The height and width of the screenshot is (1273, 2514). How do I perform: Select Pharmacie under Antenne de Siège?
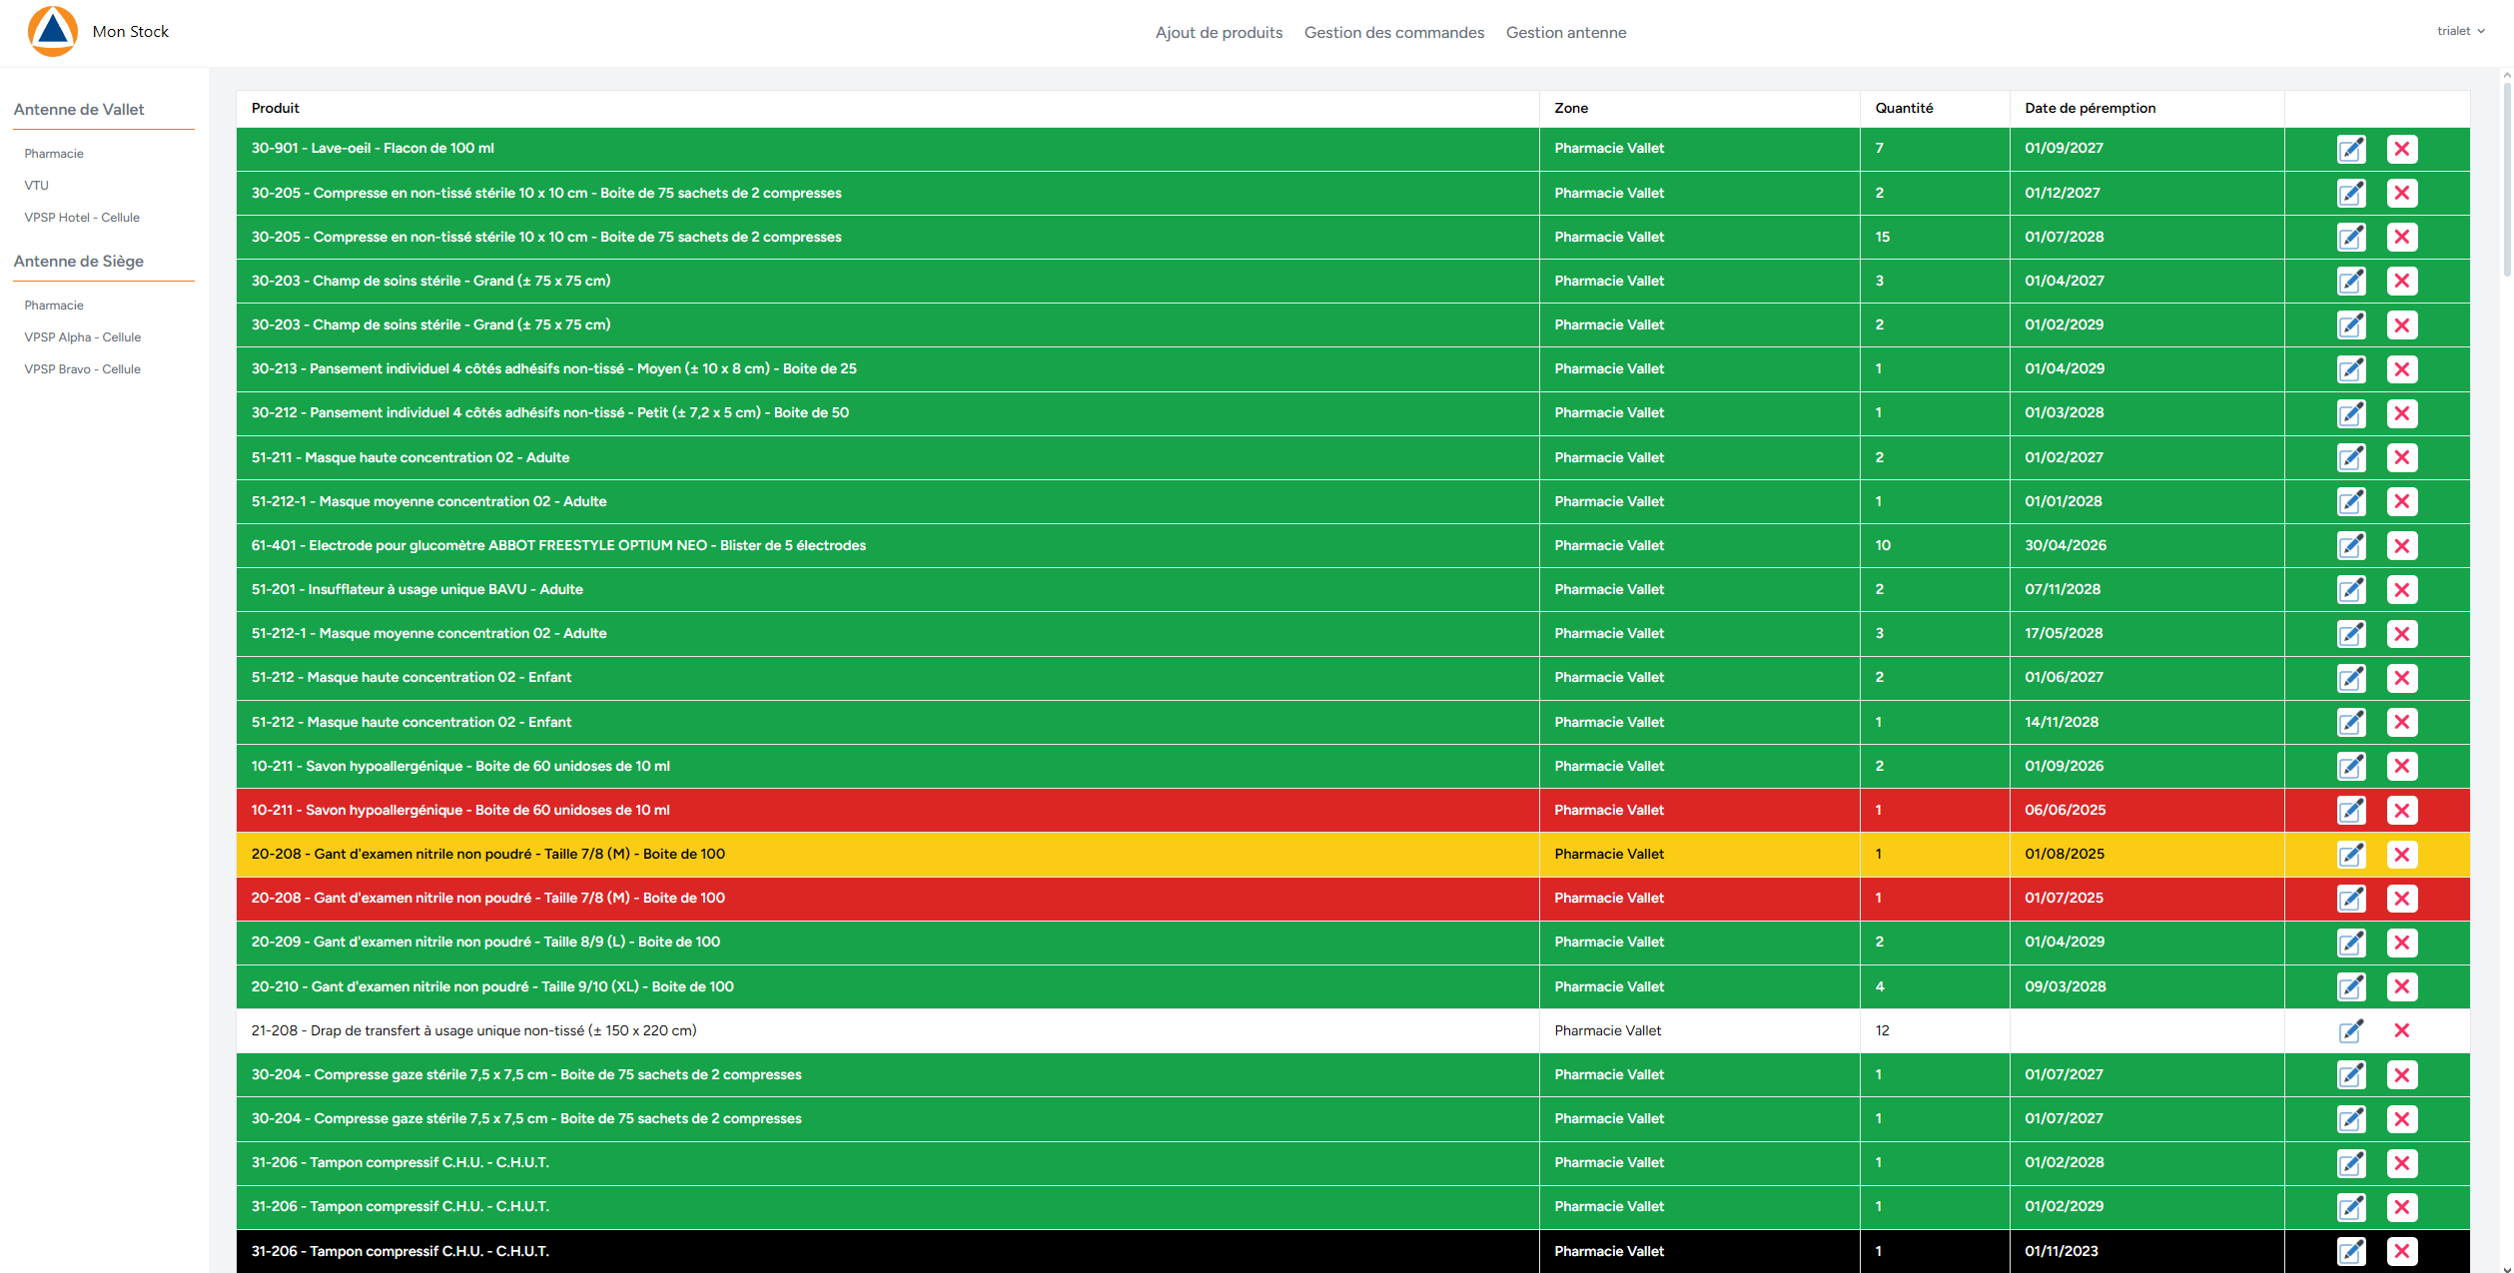pos(54,306)
